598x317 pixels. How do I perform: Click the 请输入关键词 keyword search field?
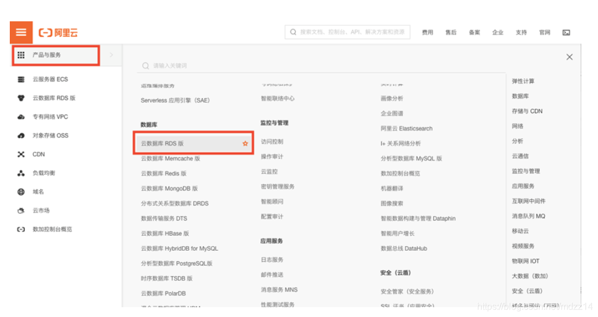(321, 66)
